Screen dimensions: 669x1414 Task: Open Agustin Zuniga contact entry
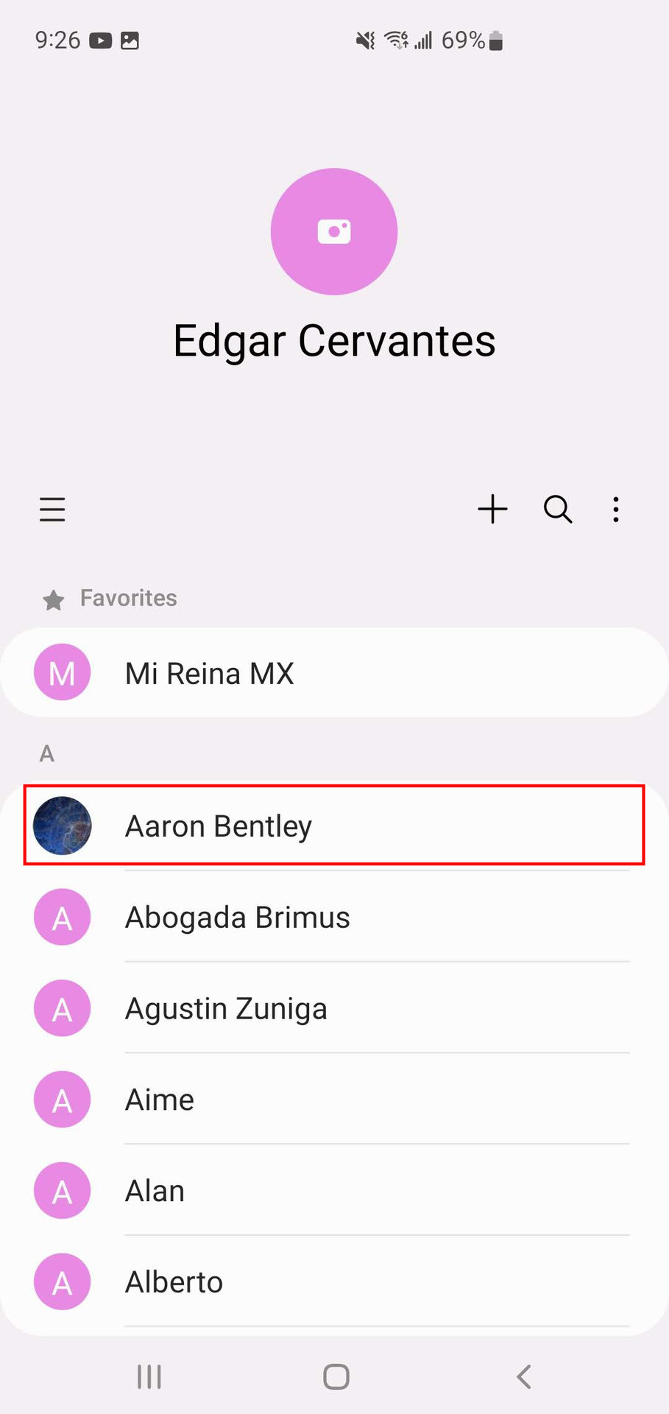tap(226, 1009)
